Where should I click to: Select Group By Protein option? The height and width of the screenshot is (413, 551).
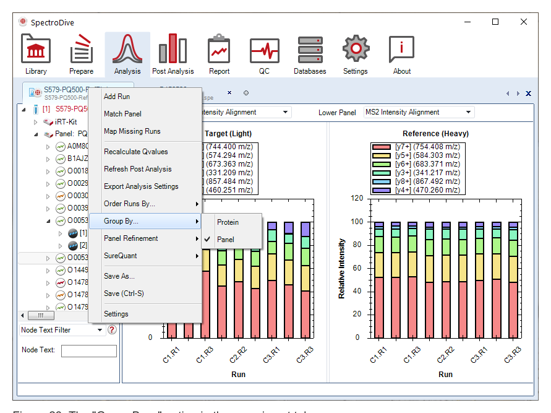pos(231,222)
